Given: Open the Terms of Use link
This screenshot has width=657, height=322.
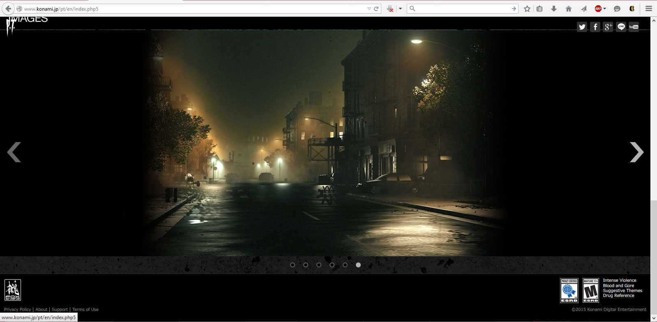Looking at the screenshot, I should click(x=85, y=309).
